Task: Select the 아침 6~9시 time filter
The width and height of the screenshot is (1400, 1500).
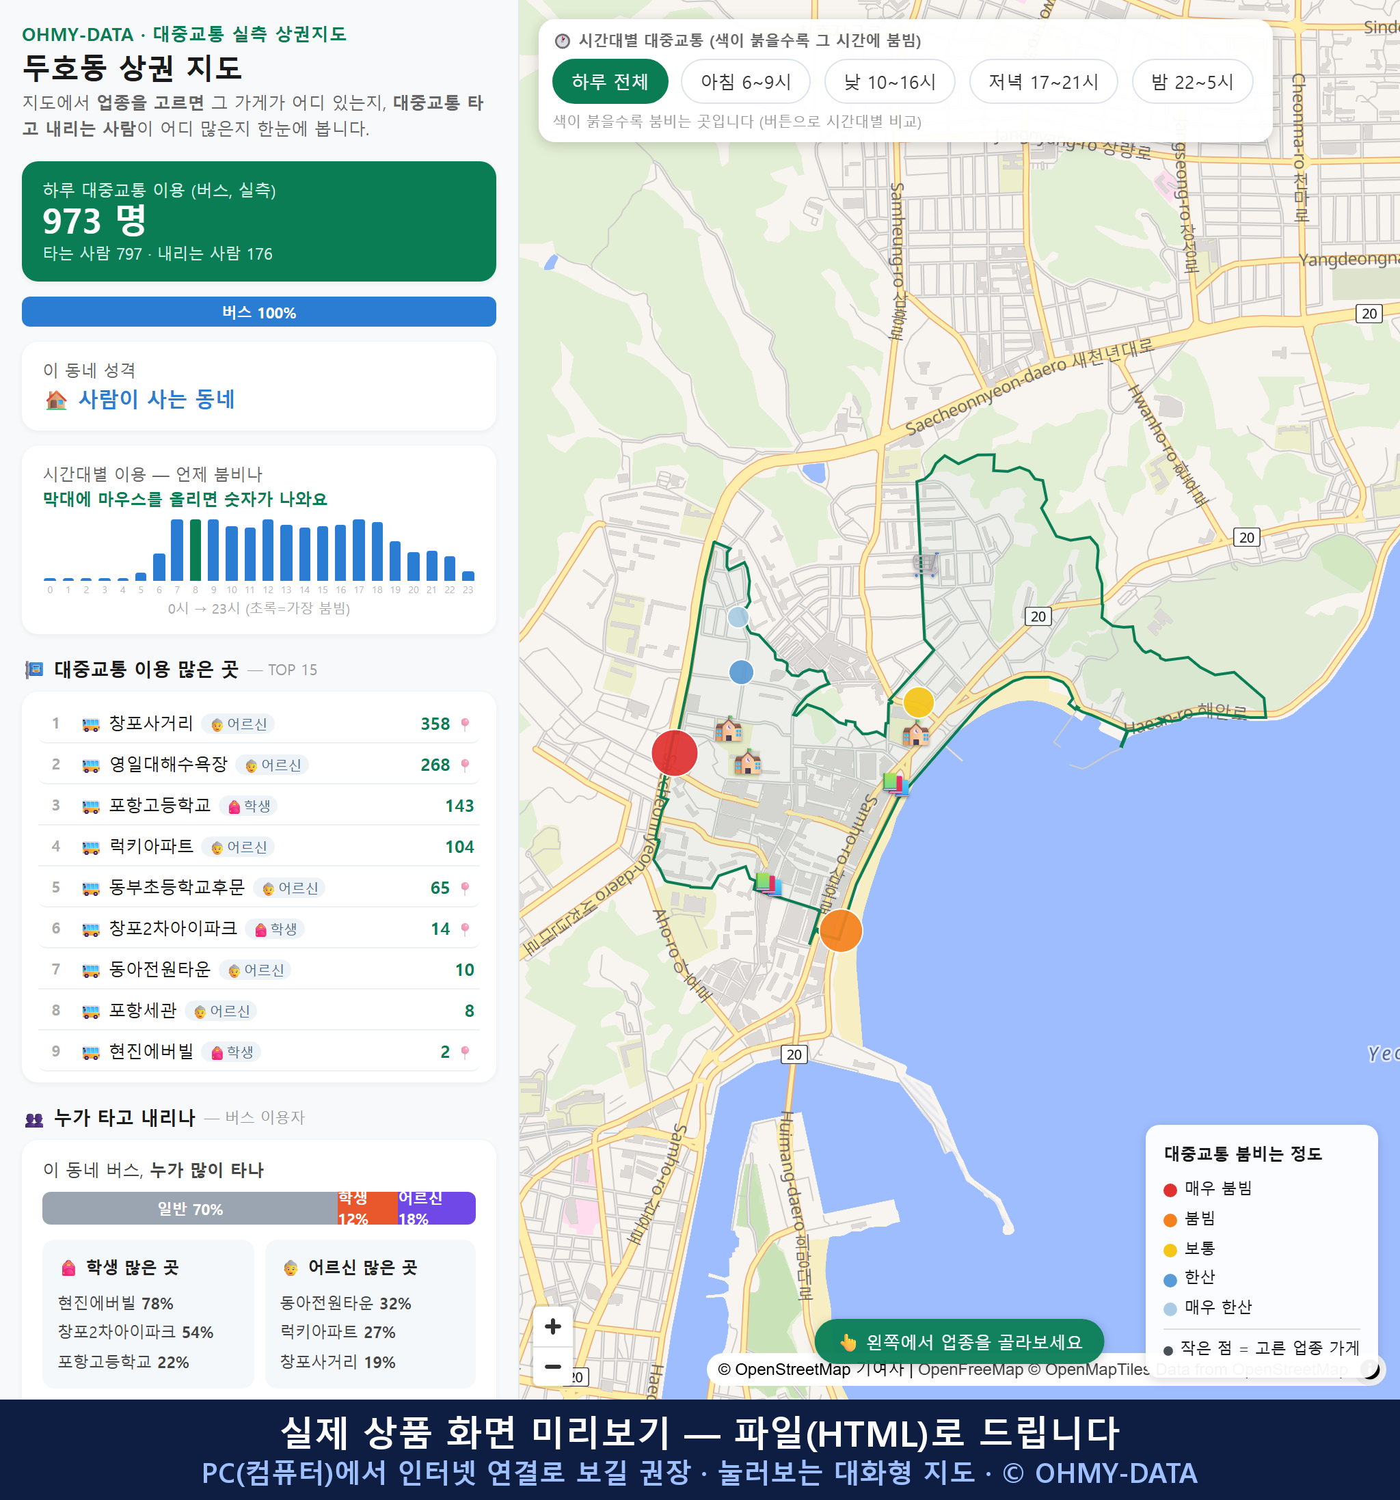Action: pyautogui.click(x=746, y=81)
